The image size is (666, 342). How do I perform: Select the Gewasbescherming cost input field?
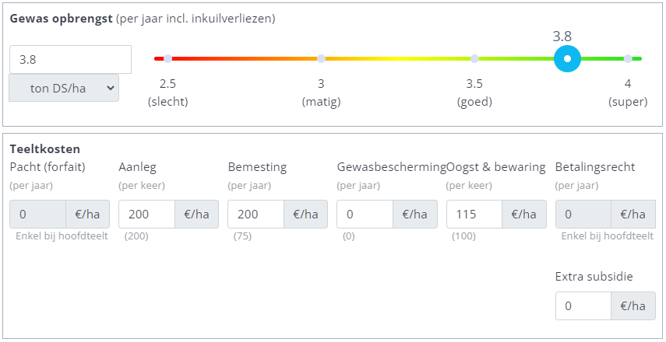coord(365,215)
